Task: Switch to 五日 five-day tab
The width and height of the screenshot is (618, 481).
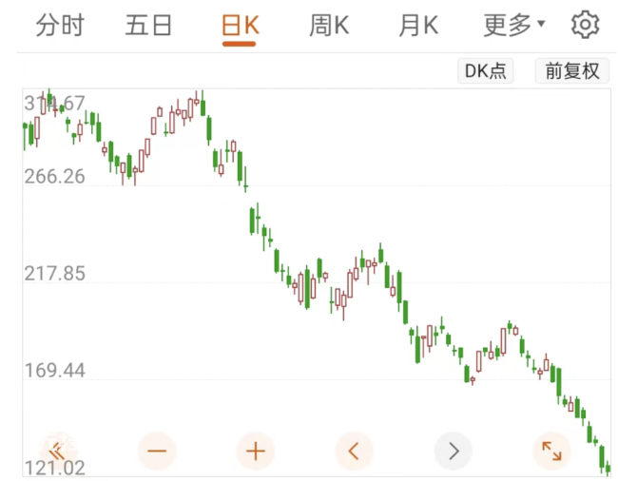Action: pyautogui.click(x=148, y=26)
